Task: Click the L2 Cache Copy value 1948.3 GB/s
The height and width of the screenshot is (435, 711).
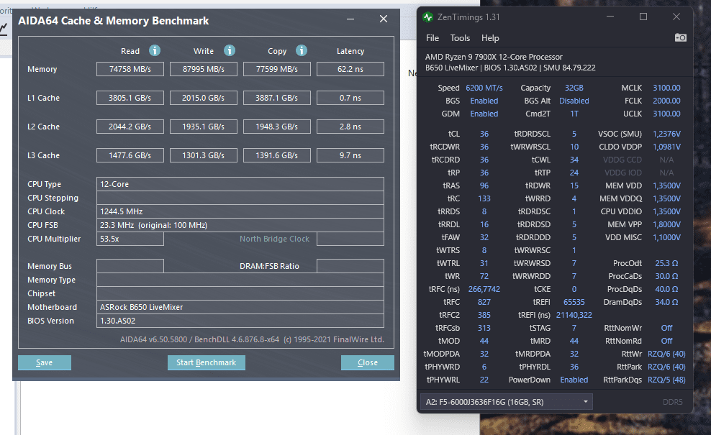Action: pyautogui.click(x=277, y=127)
